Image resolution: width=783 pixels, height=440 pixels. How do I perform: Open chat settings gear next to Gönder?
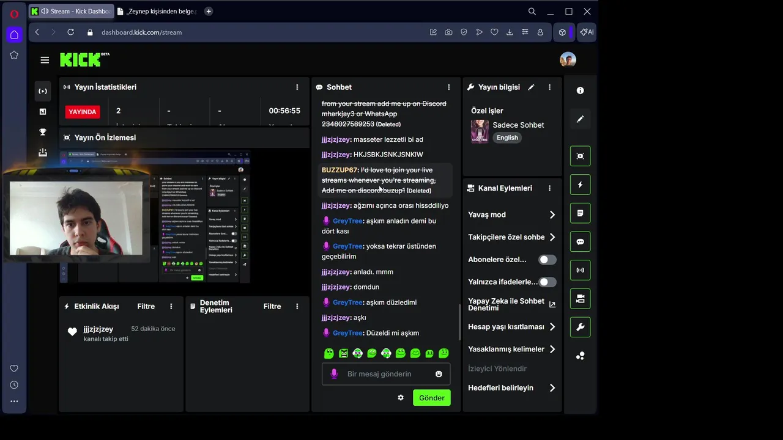point(401,398)
